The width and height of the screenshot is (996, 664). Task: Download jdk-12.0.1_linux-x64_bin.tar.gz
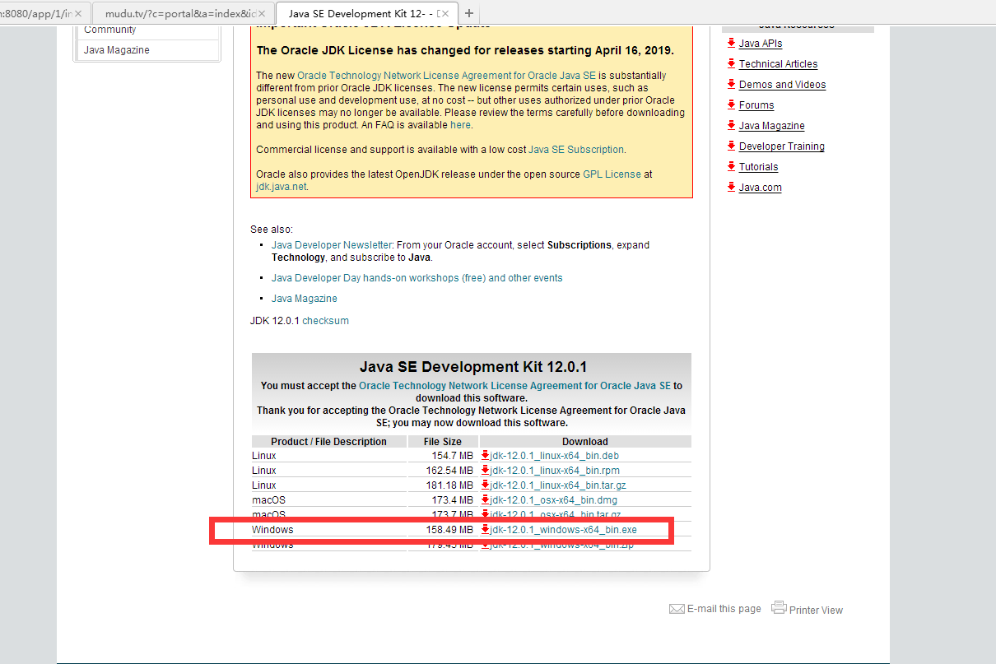click(558, 485)
